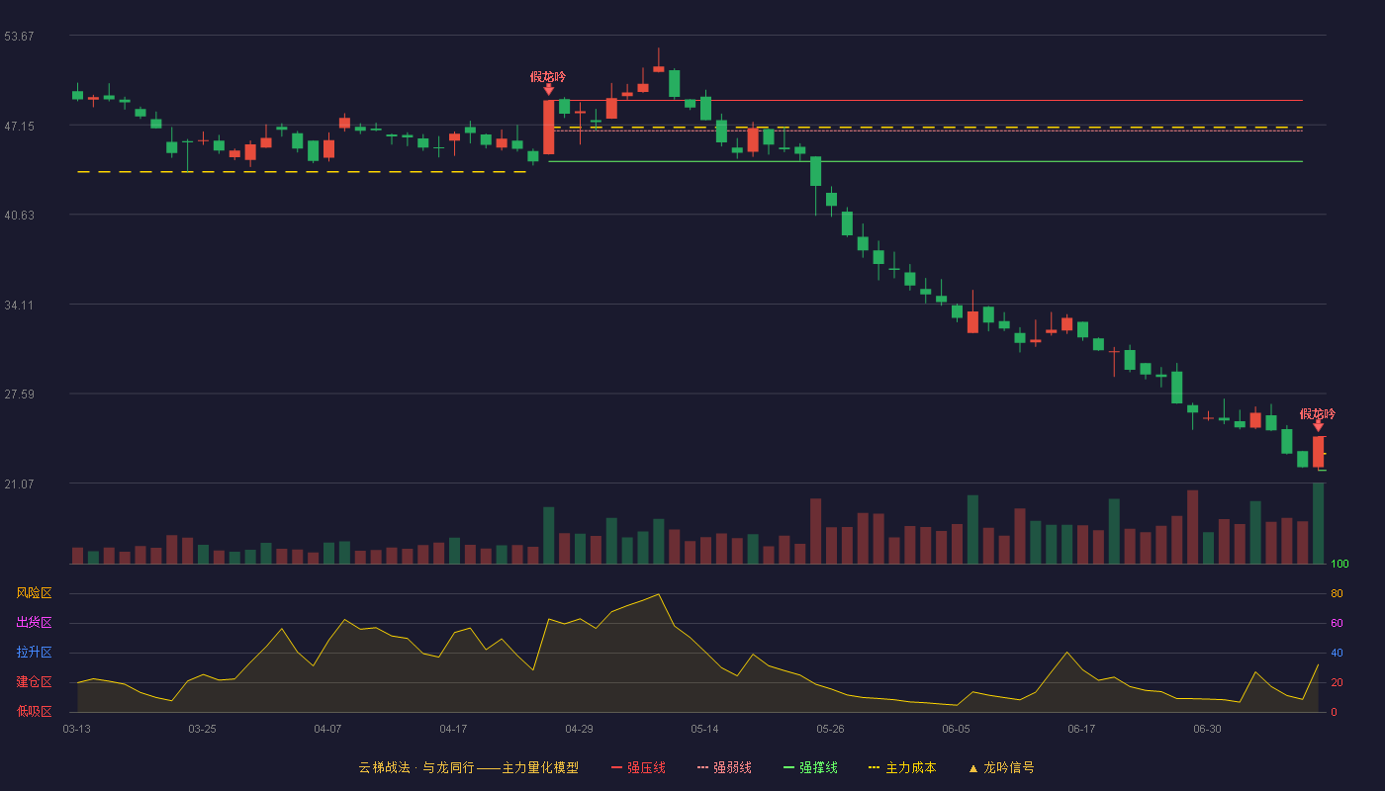The height and width of the screenshot is (791, 1385).
Task: Click the 建仓区 zone label
Action: (34, 682)
